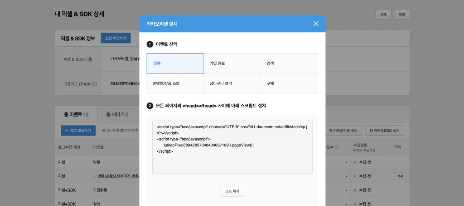Click the 이벤트 column header

click(x=98, y=147)
